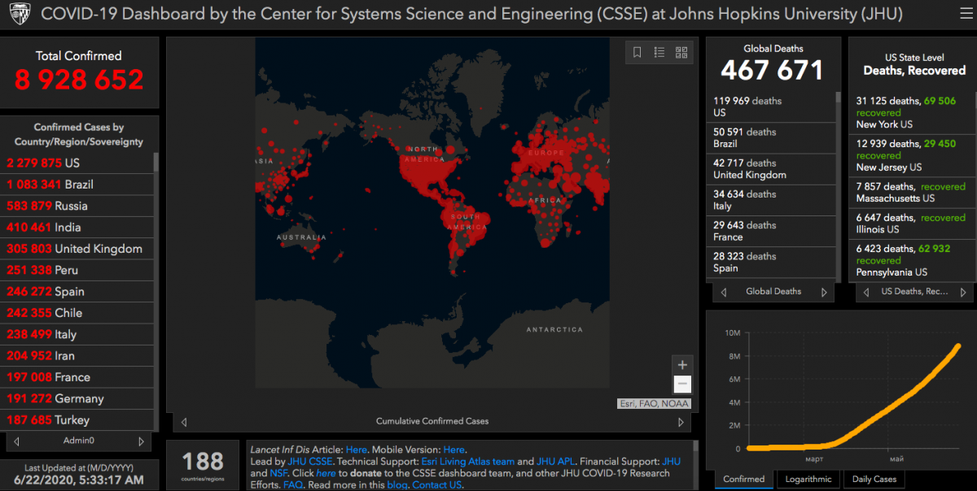The image size is (977, 491).
Task: Click the Pennsylvania US deaths row
Action: tap(910, 260)
